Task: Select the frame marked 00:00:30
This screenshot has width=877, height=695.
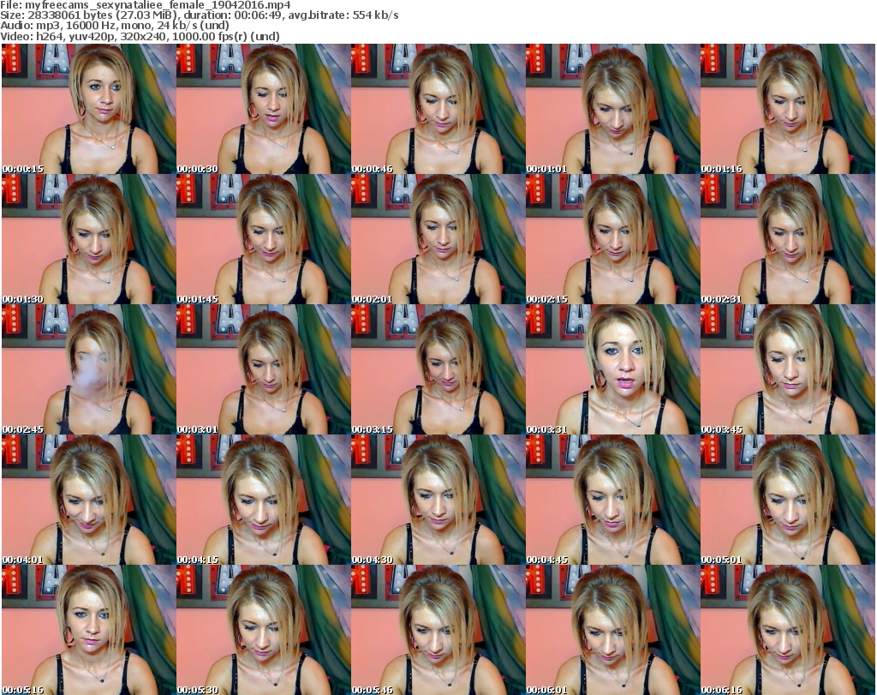Action: 263,110
